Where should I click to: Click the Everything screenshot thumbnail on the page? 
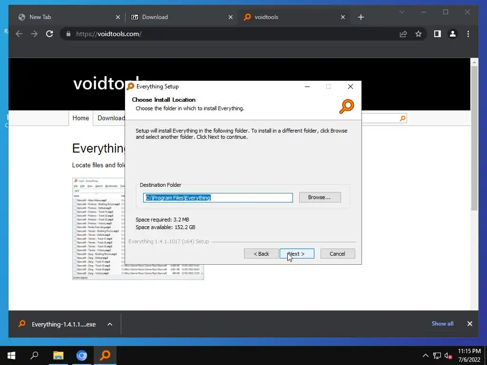pos(138,229)
